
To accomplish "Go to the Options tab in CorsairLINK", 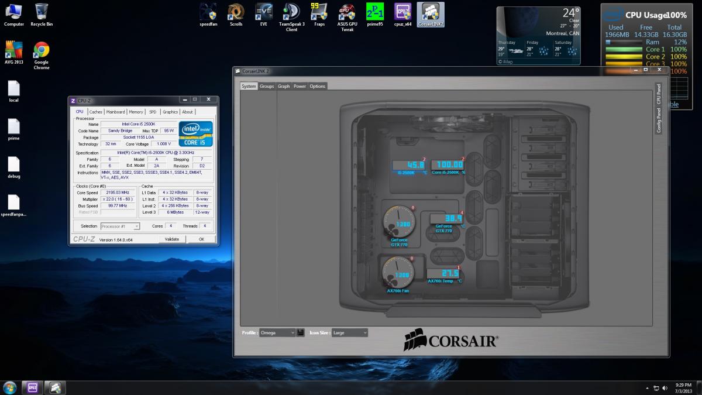I will pyautogui.click(x=318, y=86).
